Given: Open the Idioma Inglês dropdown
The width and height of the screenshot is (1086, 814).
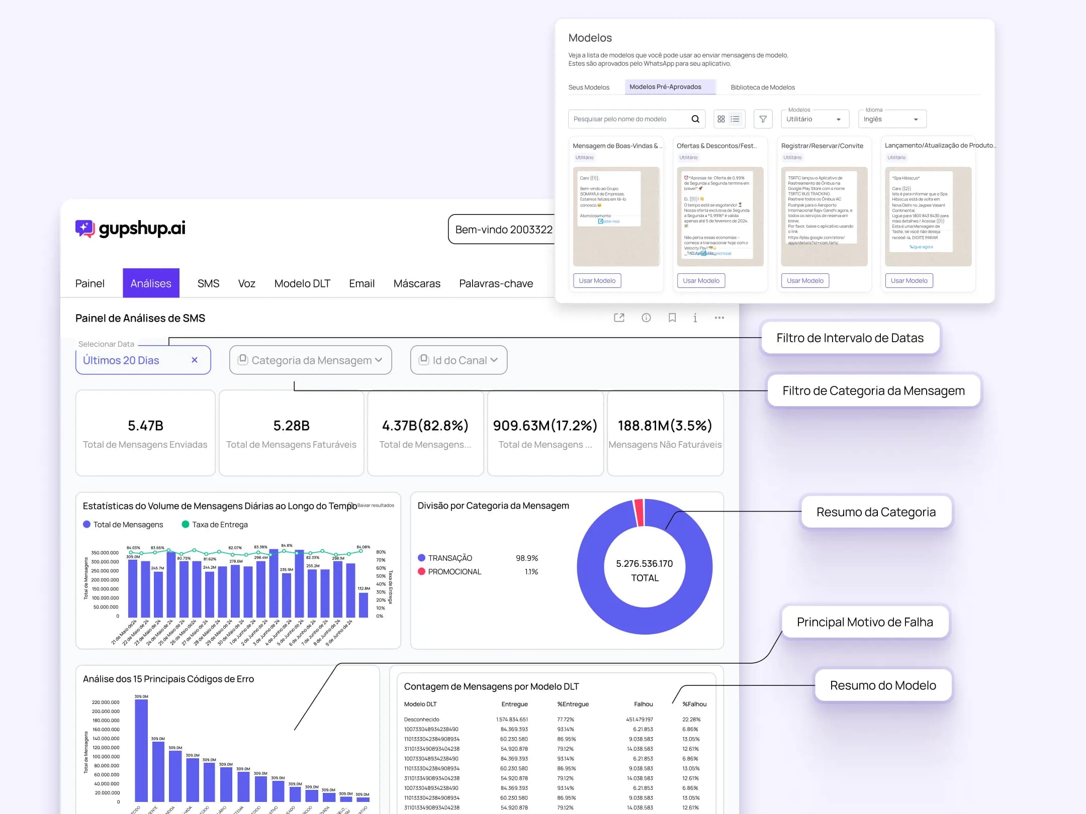Looking at the screenshot, I should 891,120.
